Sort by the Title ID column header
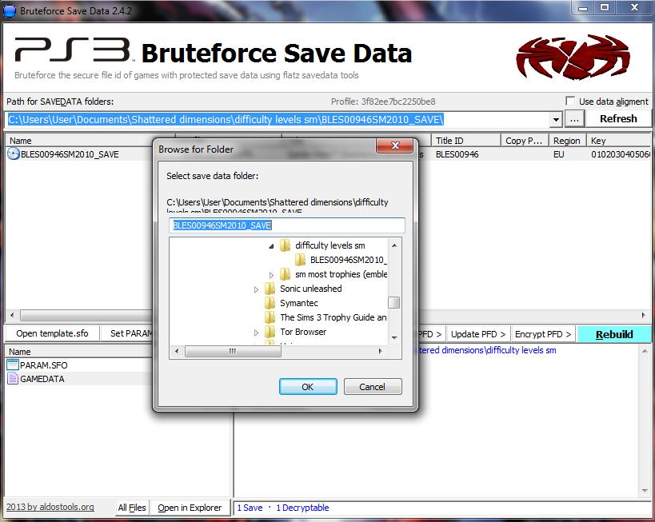The width and height of the screenshot is (655, 522). (x=466, y=141)
